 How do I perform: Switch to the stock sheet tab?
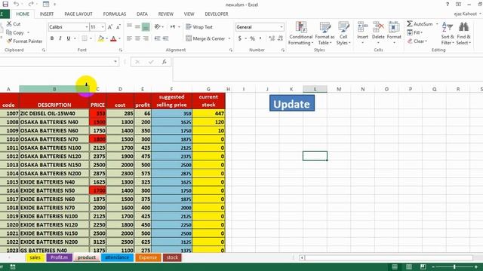172,257
